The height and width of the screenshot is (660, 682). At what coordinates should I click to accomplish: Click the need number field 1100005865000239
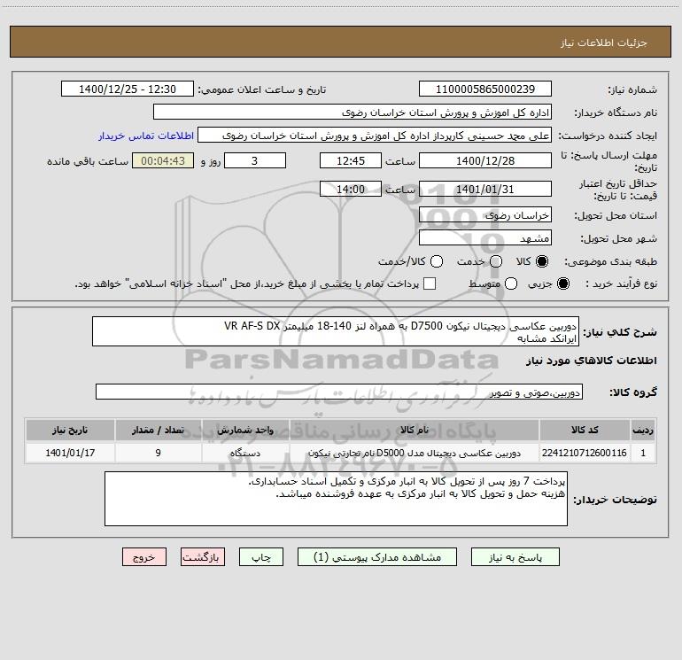tap(485, 89)
